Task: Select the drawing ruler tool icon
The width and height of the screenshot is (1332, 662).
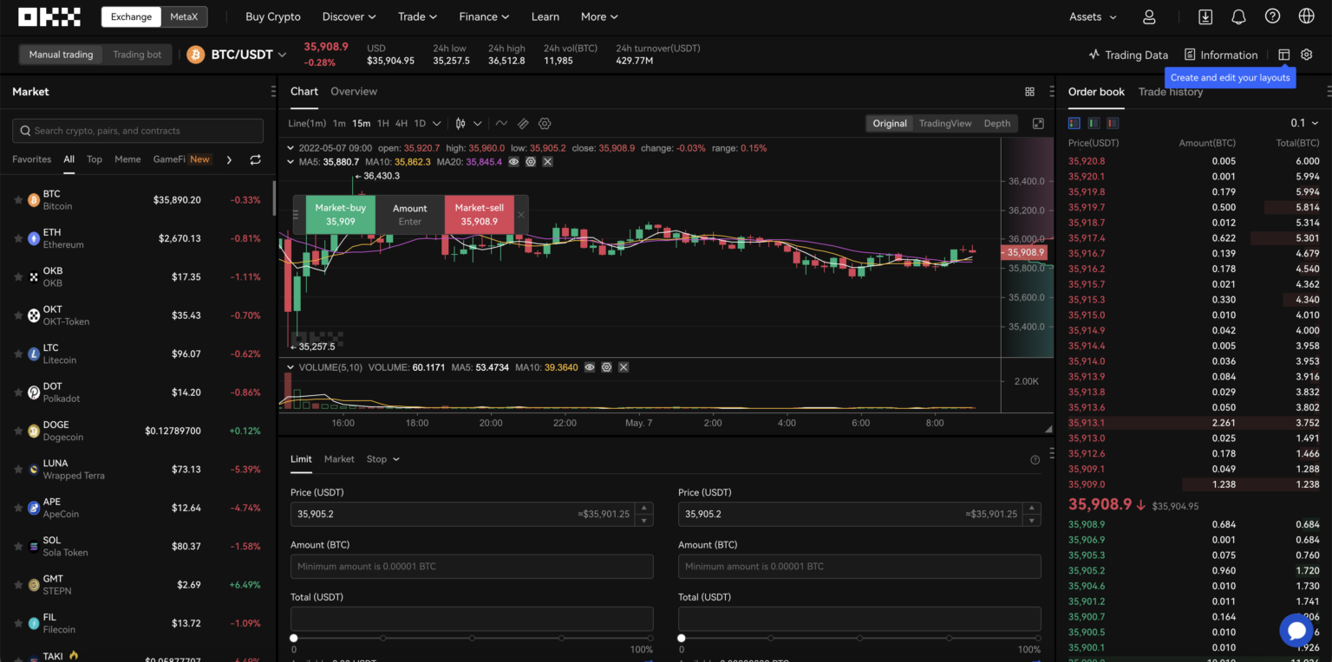Action: 523,124
